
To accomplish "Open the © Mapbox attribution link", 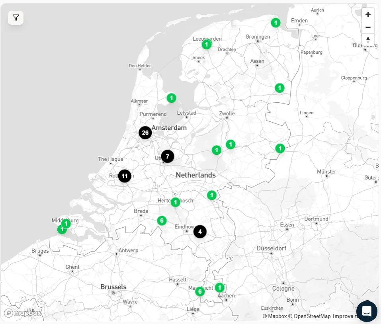I will coord(275,316).
